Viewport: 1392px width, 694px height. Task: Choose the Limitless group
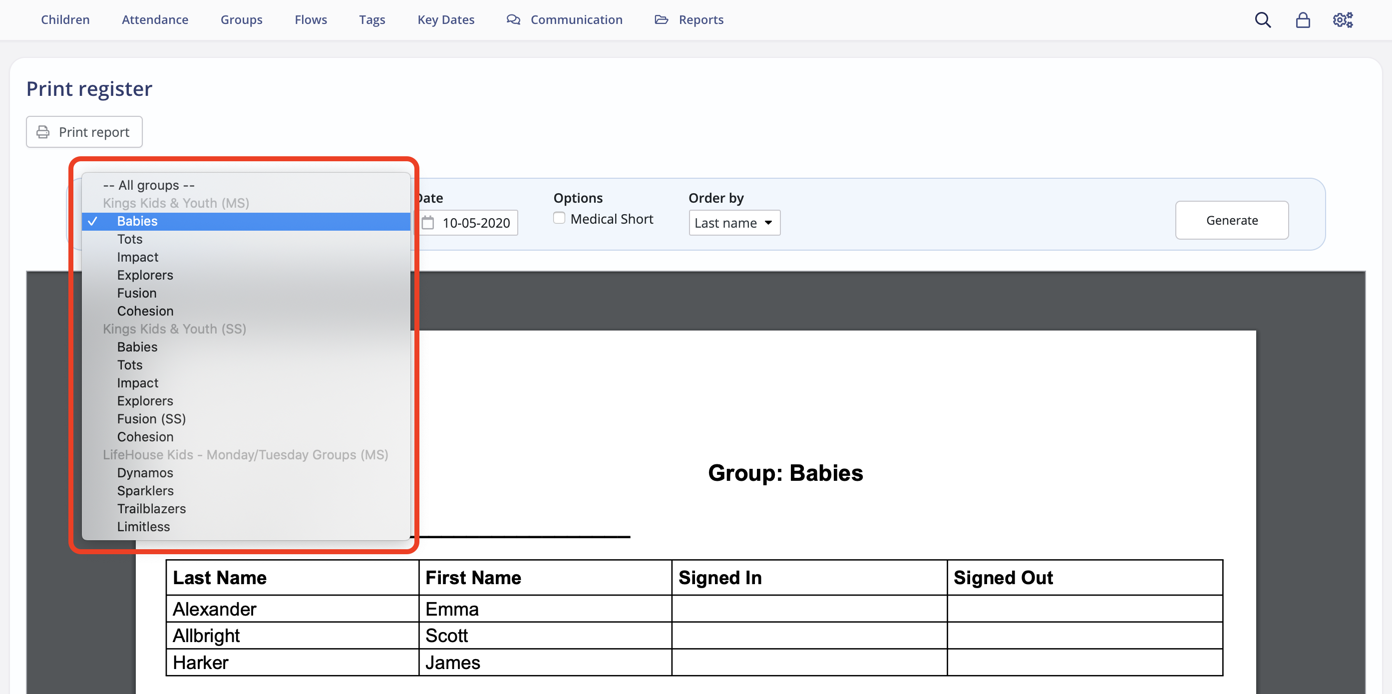point(143,526)
